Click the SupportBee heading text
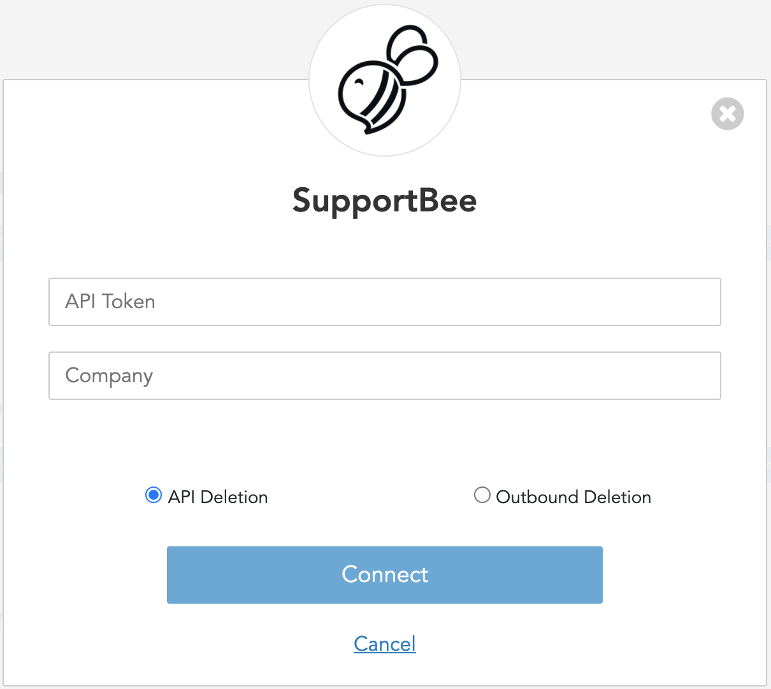The height and width of the screenshot is (689, 771). (x=384, y=201)
